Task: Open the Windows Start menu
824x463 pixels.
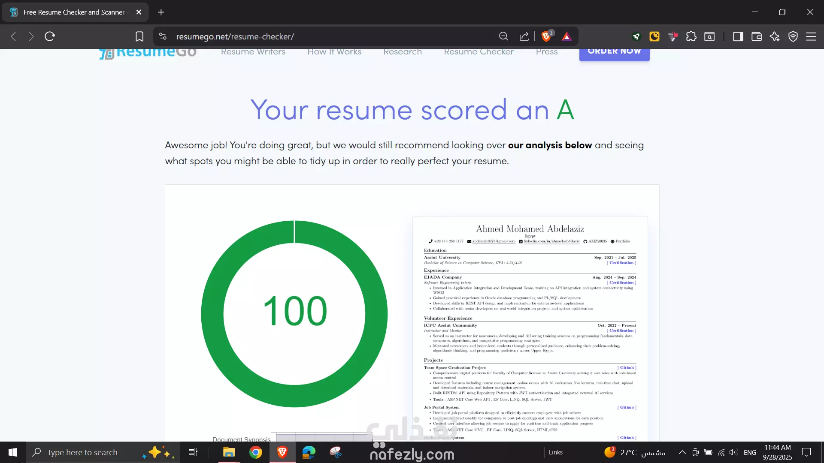Action: pyautogui.click(x=13, y=452)
